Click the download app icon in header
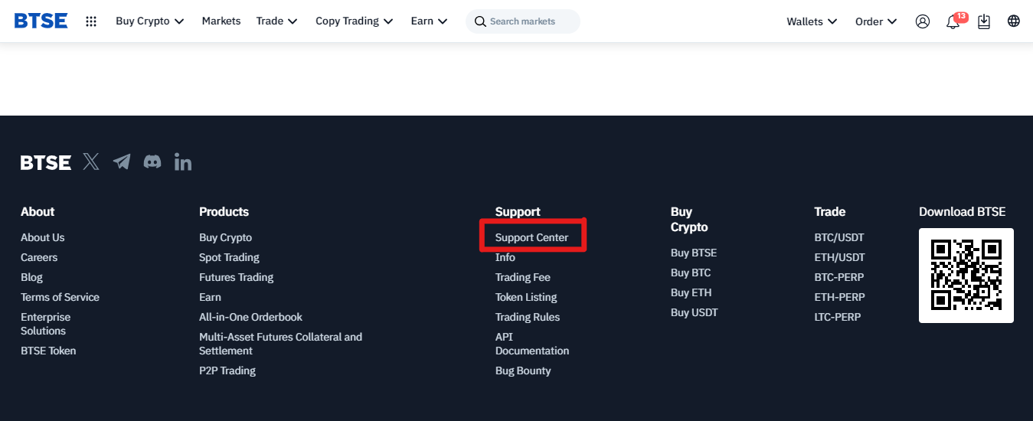 984,21
